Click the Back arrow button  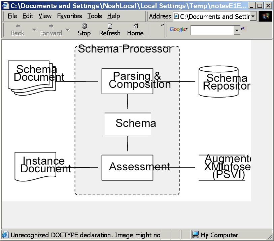pos(18,30)
